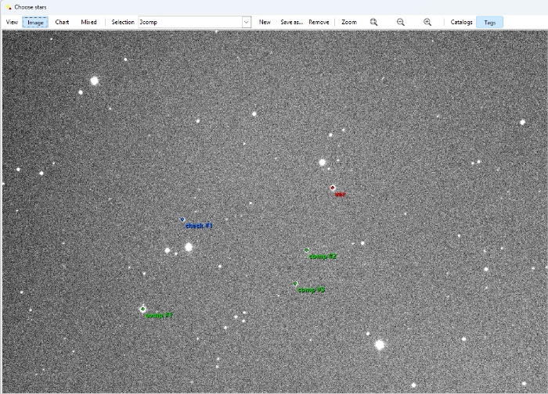The height and width of the screenshot is (394, 548).
Task: Click the bright star near top left
Action: point(95,81)
